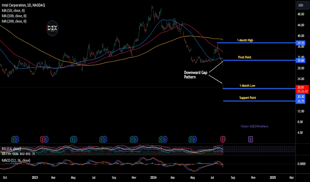Viewport: 310px width, 182px height.
Task: Click the 0.0000 MACD axis value
Action: pyautogui.click(x=301, y=164)
